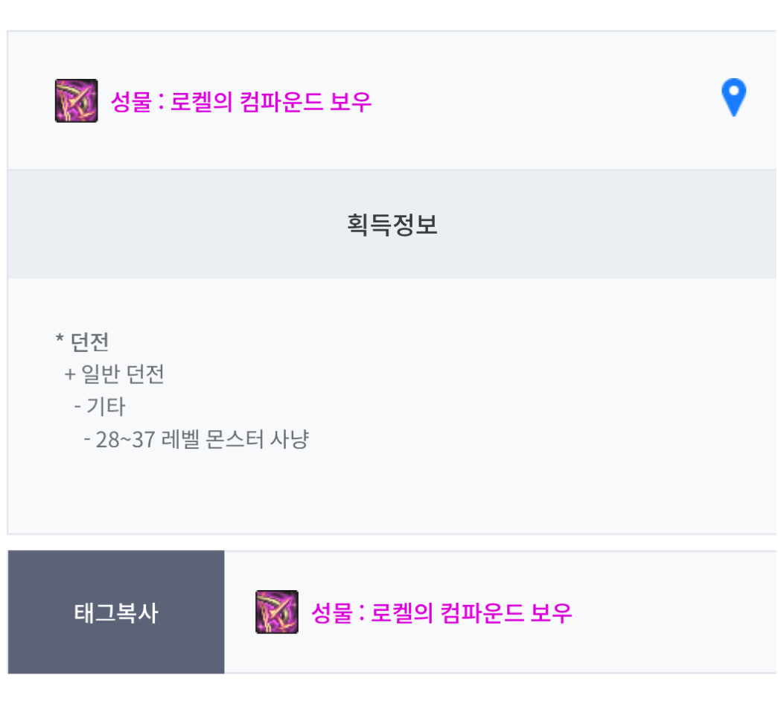This screenshot has height=704, width=778.
Task: Click the relic bow icon in the top header
Action: 76,100
